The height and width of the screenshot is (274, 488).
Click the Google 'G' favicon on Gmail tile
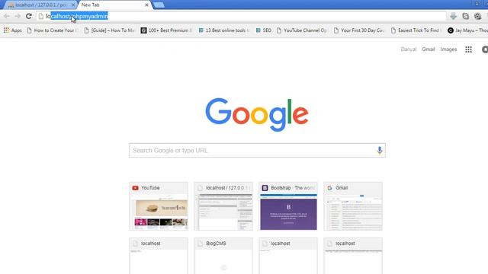[x=329, y=188]
